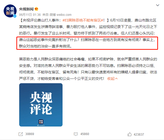Open the hashtag #扫黑除恶绝不能有盲区#
Image resolution: width=164 pixels, height=140 pixels.
83,20
